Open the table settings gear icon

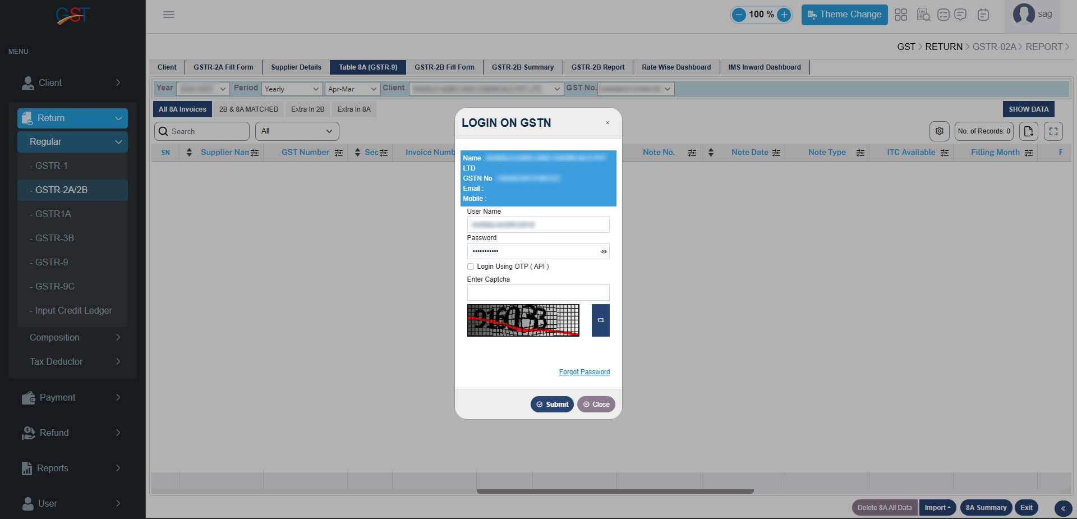[939, 131]
